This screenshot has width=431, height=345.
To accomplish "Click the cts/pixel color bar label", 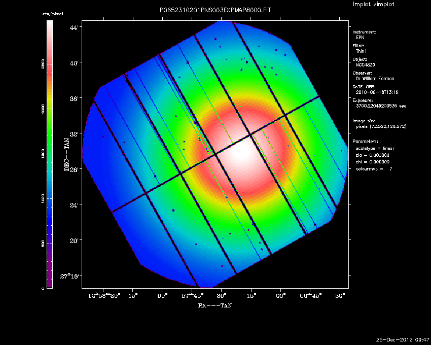I will pos(52,14).
